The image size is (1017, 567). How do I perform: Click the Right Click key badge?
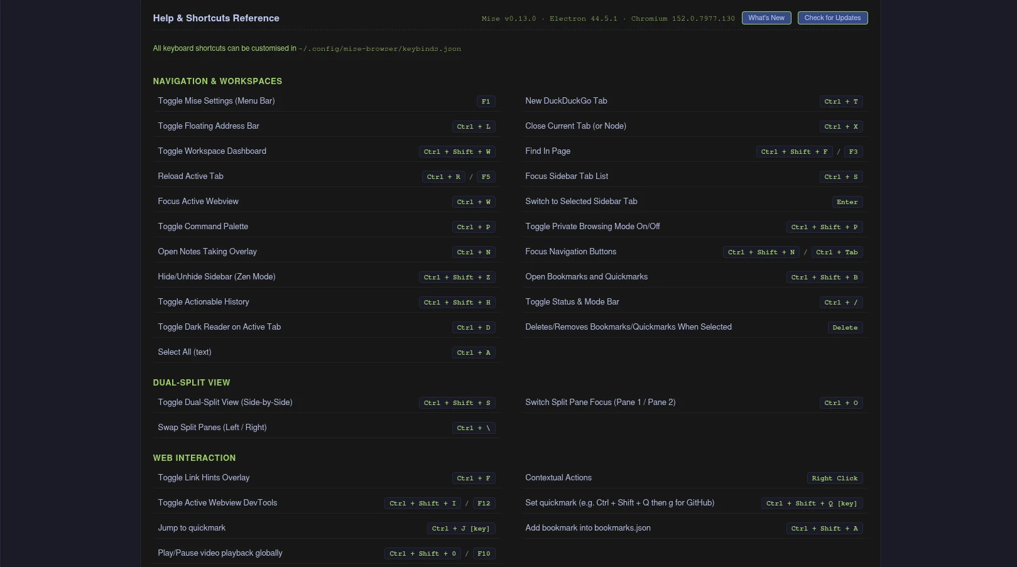click(834, 478)
